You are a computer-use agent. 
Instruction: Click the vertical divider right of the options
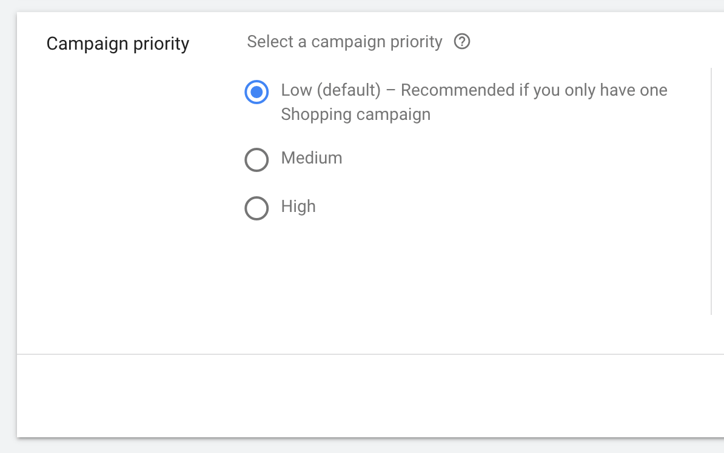coord(711,191)
